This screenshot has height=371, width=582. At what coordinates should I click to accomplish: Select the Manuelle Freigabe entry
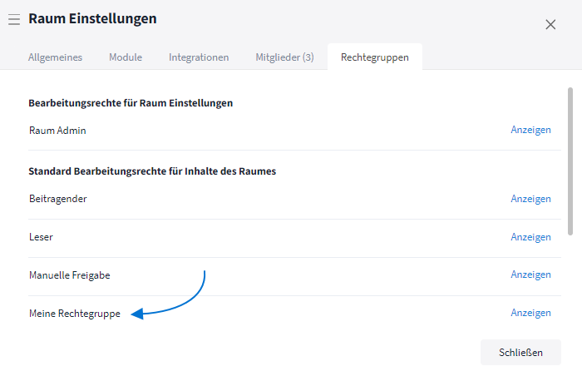pos(70,275)
